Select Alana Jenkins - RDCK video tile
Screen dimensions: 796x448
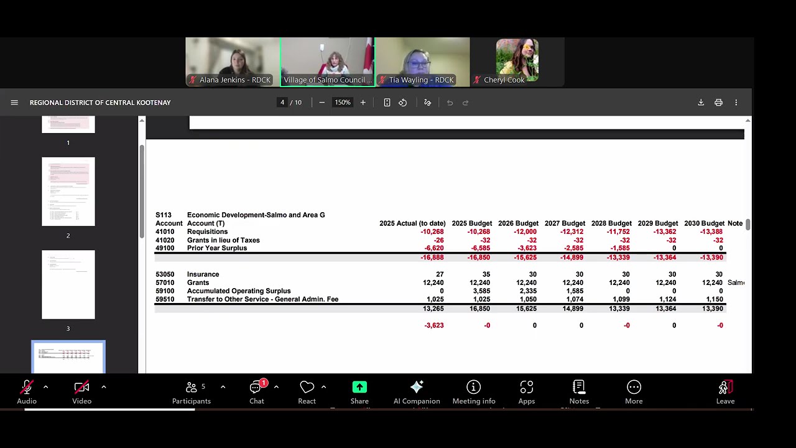coord(233,62)
